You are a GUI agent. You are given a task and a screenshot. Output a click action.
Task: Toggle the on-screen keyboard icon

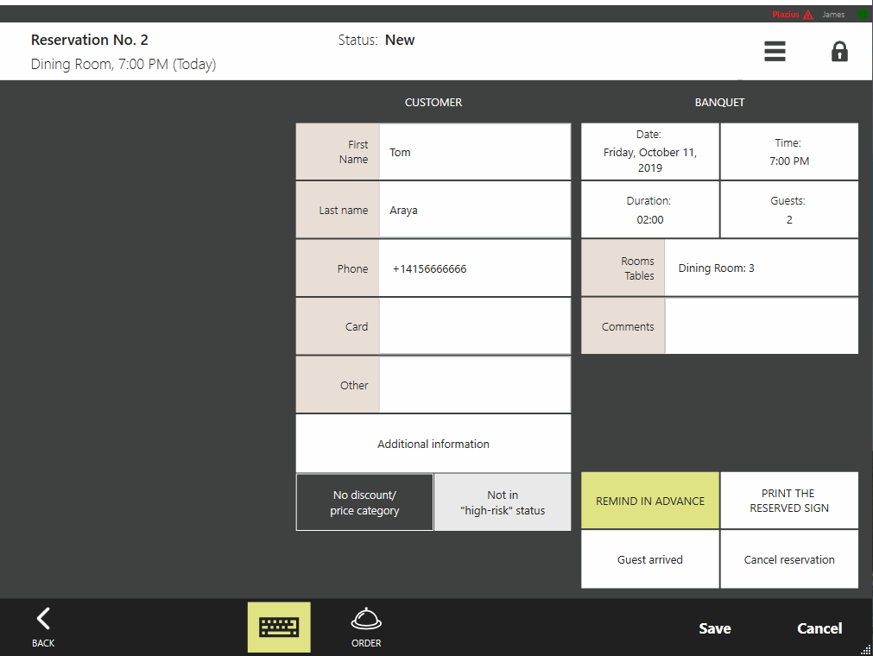click(x=279, y=627)
